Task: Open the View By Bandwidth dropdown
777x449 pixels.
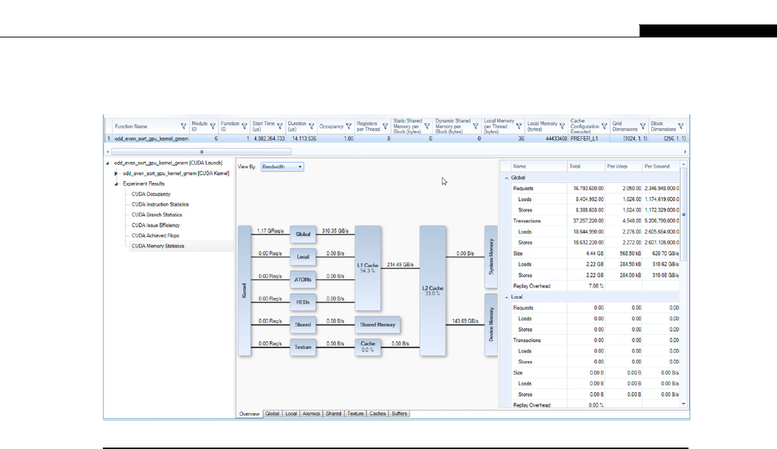Action: point(282,167)
